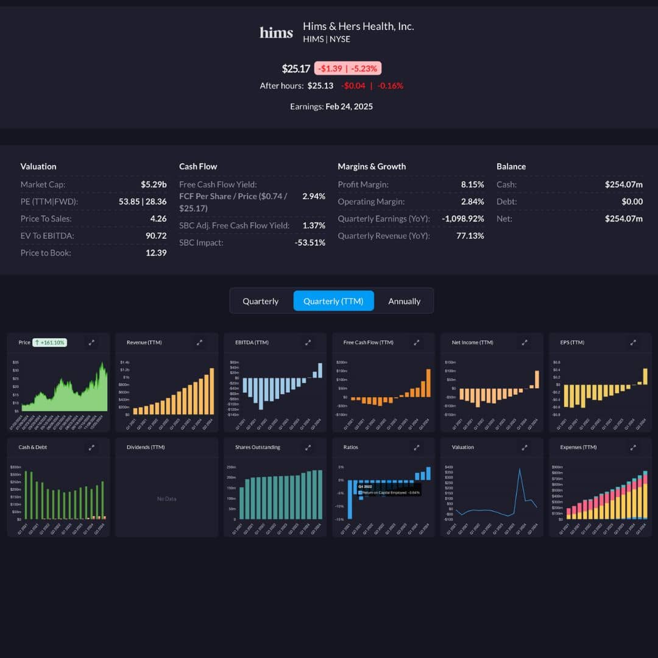Click the Valuation section heading
658x658 pixels.
38,166
